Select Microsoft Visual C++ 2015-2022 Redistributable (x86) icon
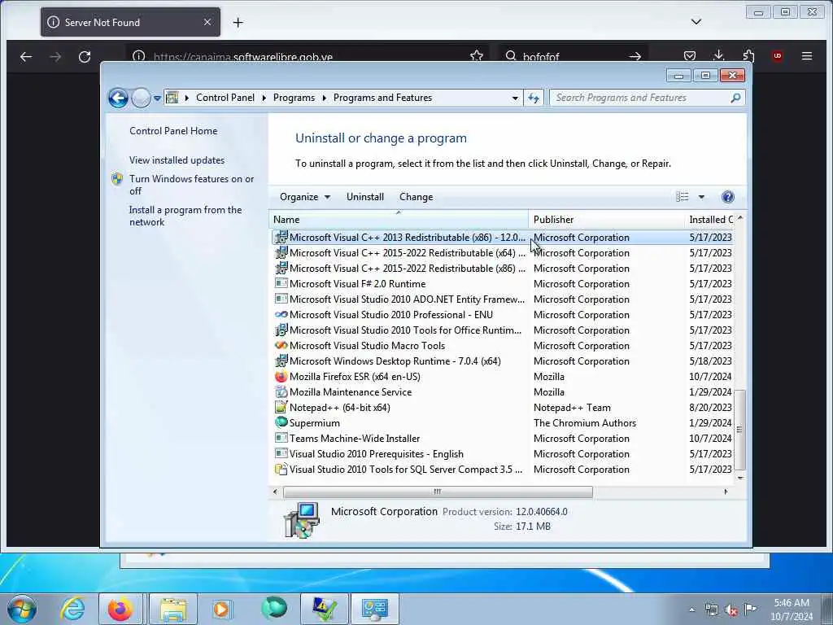The width and height of the screenshot is (833, 625). pyautogui.click(x=281, y=268)
